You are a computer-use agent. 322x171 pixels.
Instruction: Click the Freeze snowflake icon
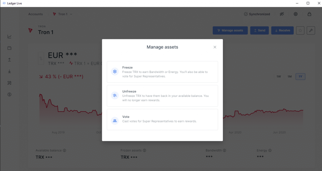pos(115,72)
